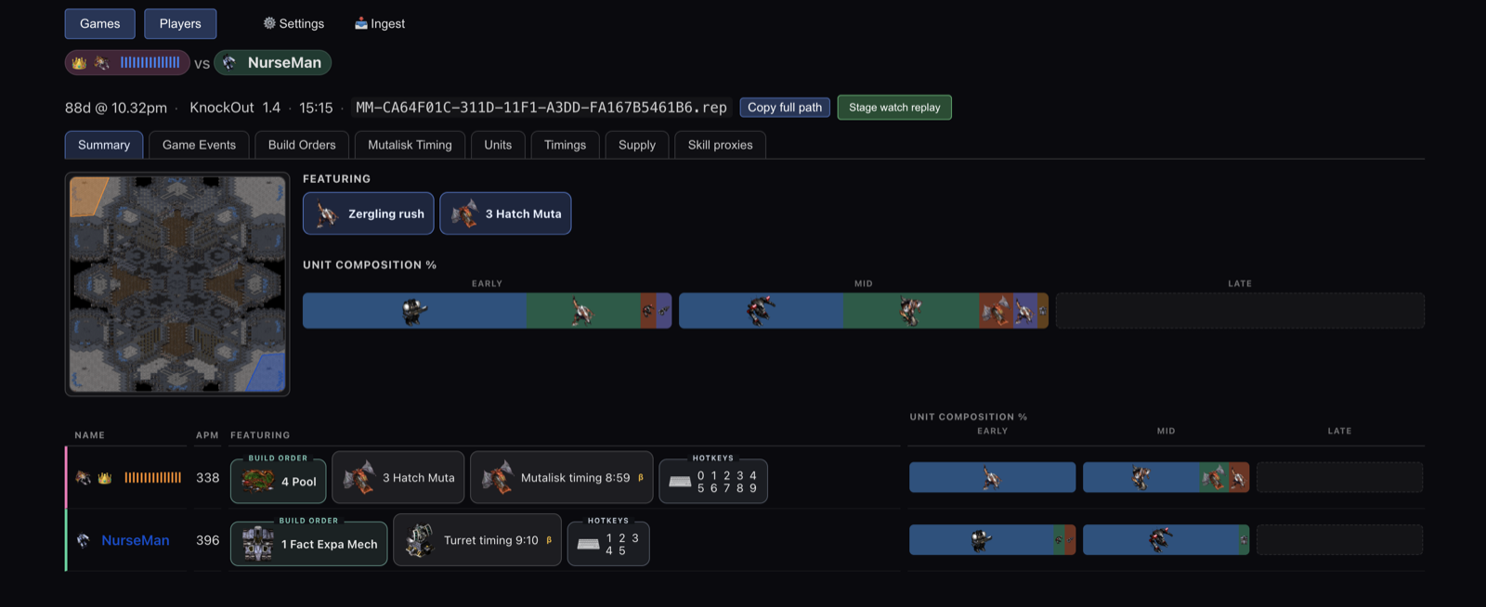Click the 15:15 game duration text
This screenshot has height=607, width=1486.
click(x=316, y=108)
